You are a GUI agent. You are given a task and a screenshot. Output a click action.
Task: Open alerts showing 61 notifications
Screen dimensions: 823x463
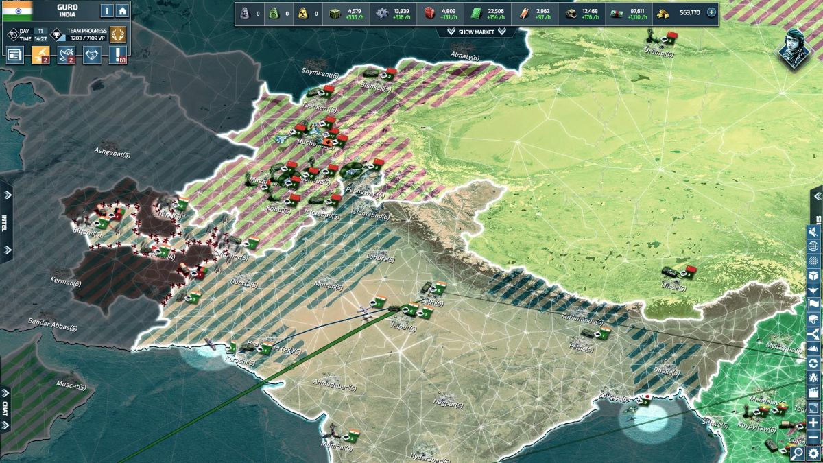click(119, 56)
